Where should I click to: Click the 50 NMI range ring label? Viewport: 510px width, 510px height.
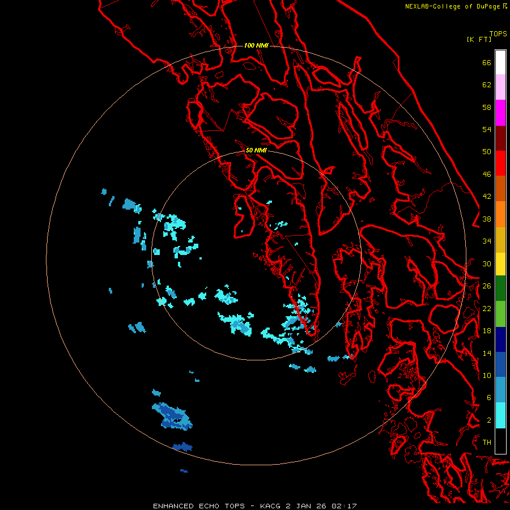(256, 150)
